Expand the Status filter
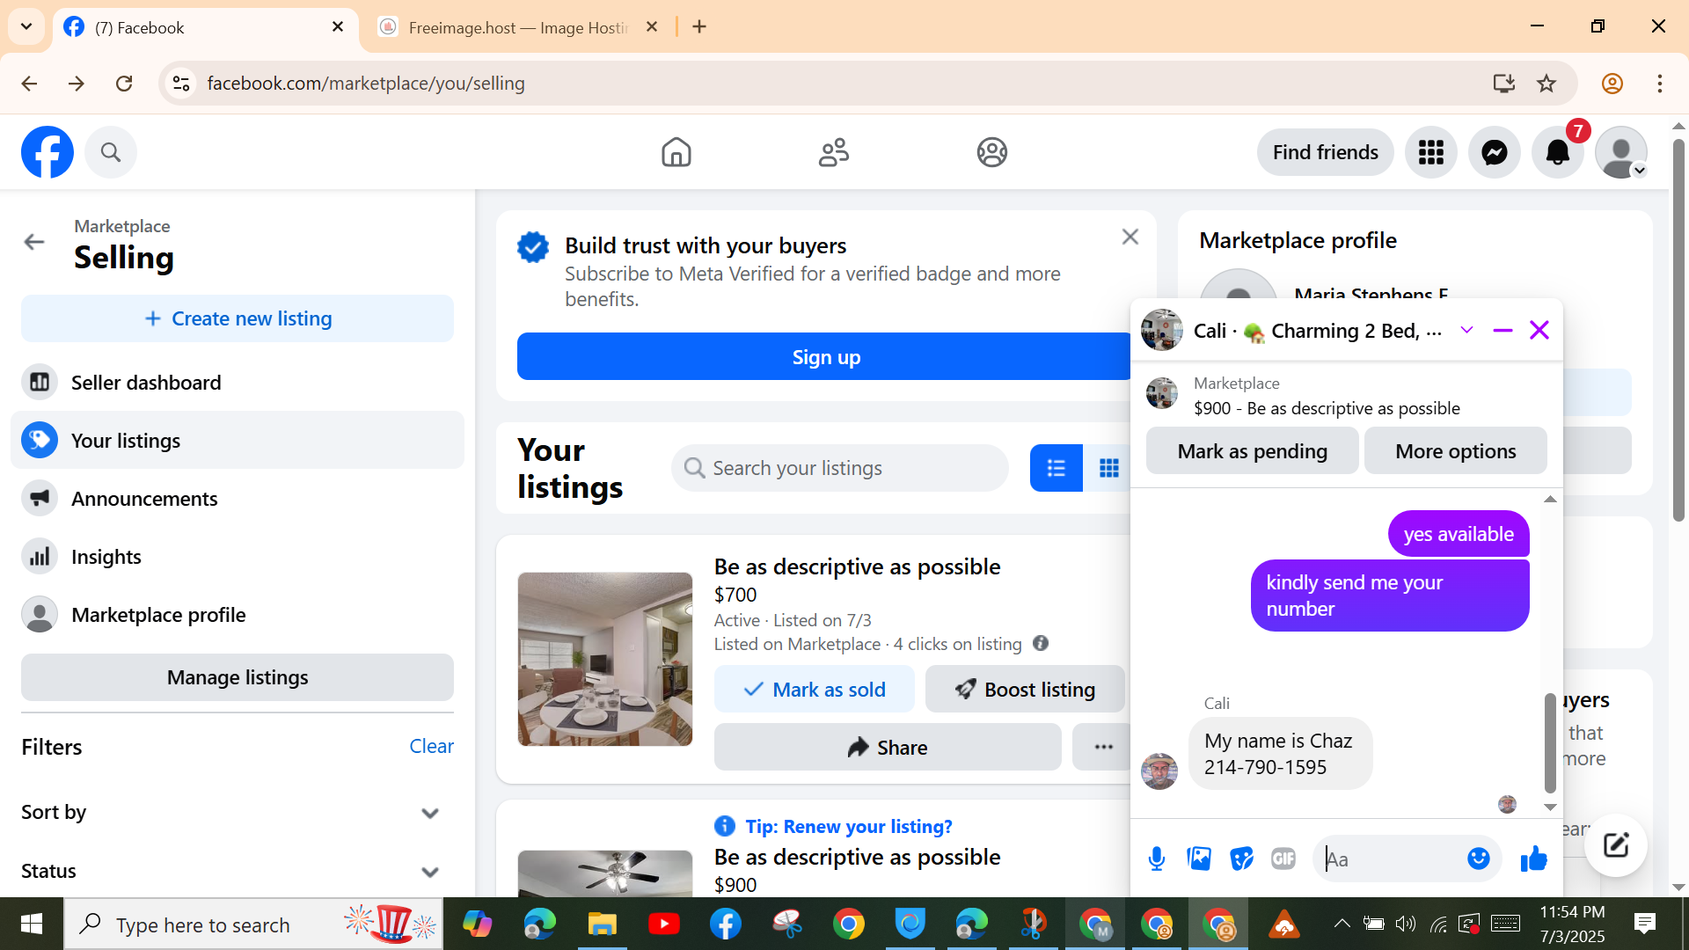The width and height of the screenshot is (1689, 950). pyautogui.click(x=429, y=872)
